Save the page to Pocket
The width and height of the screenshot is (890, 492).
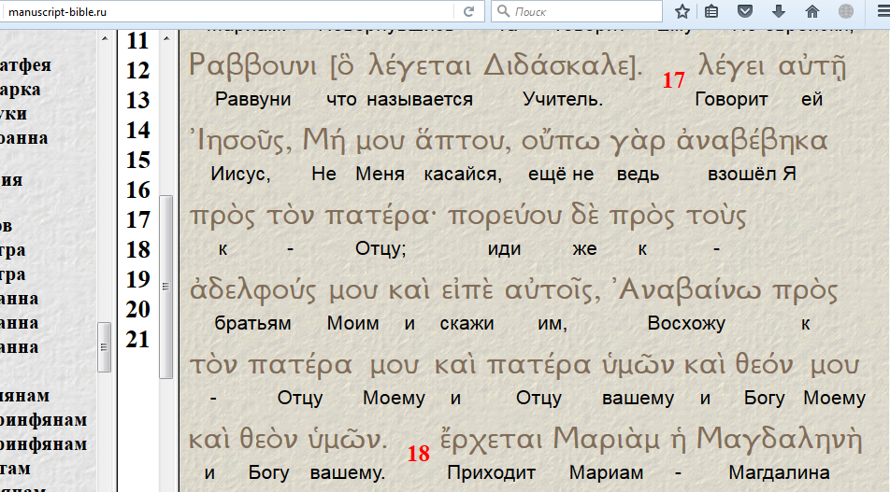coord(745,12)
